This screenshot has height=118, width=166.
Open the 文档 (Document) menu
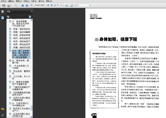(26, 1)
